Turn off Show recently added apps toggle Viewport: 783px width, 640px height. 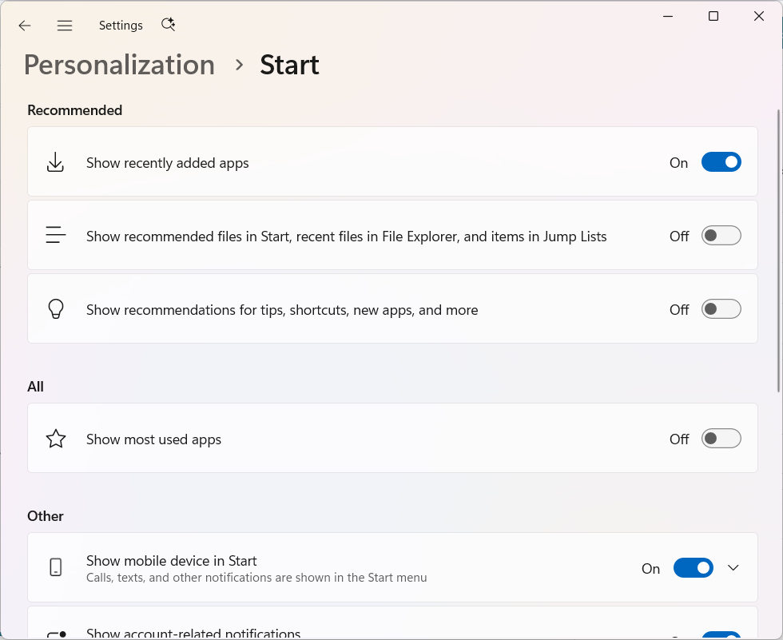click(x=721, y=162)
